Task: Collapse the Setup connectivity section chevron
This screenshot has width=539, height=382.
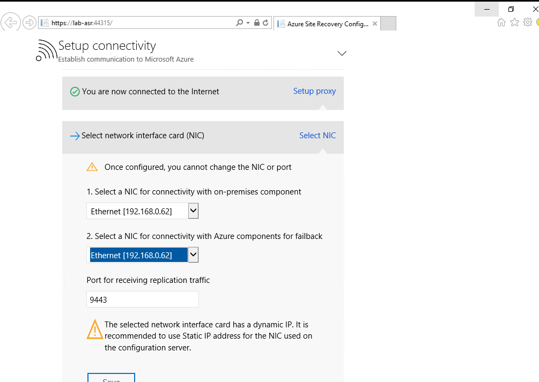Action: click(x=342, y=53)
